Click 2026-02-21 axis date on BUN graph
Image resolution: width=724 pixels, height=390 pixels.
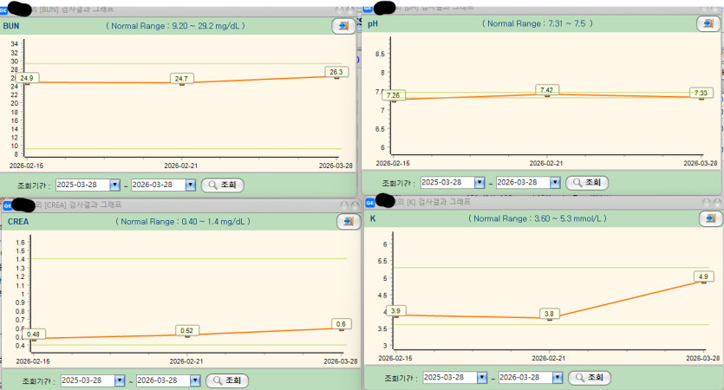[x=180, y=166]
